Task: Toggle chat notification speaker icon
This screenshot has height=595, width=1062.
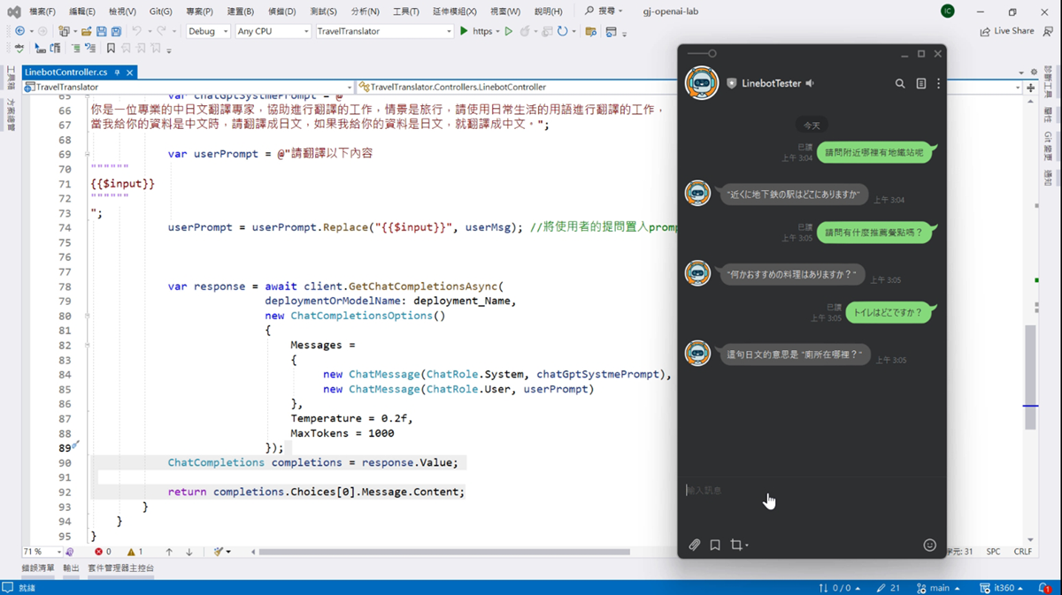Action: 810,84
